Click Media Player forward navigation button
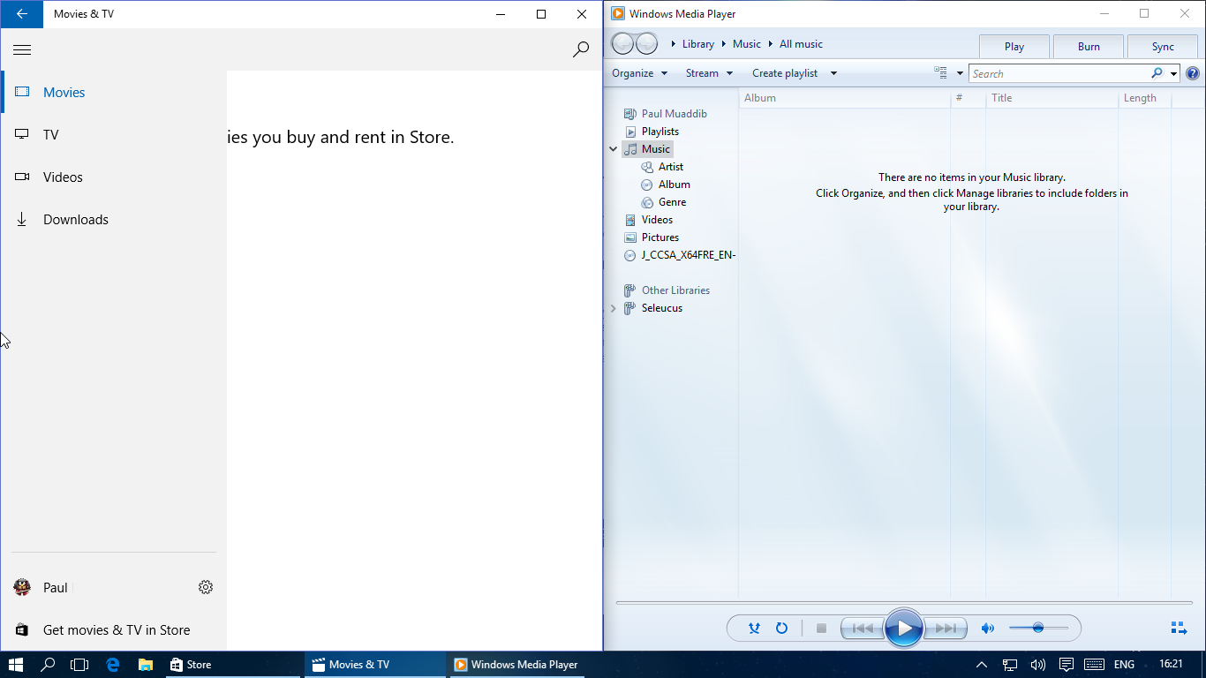 (646, 43)
